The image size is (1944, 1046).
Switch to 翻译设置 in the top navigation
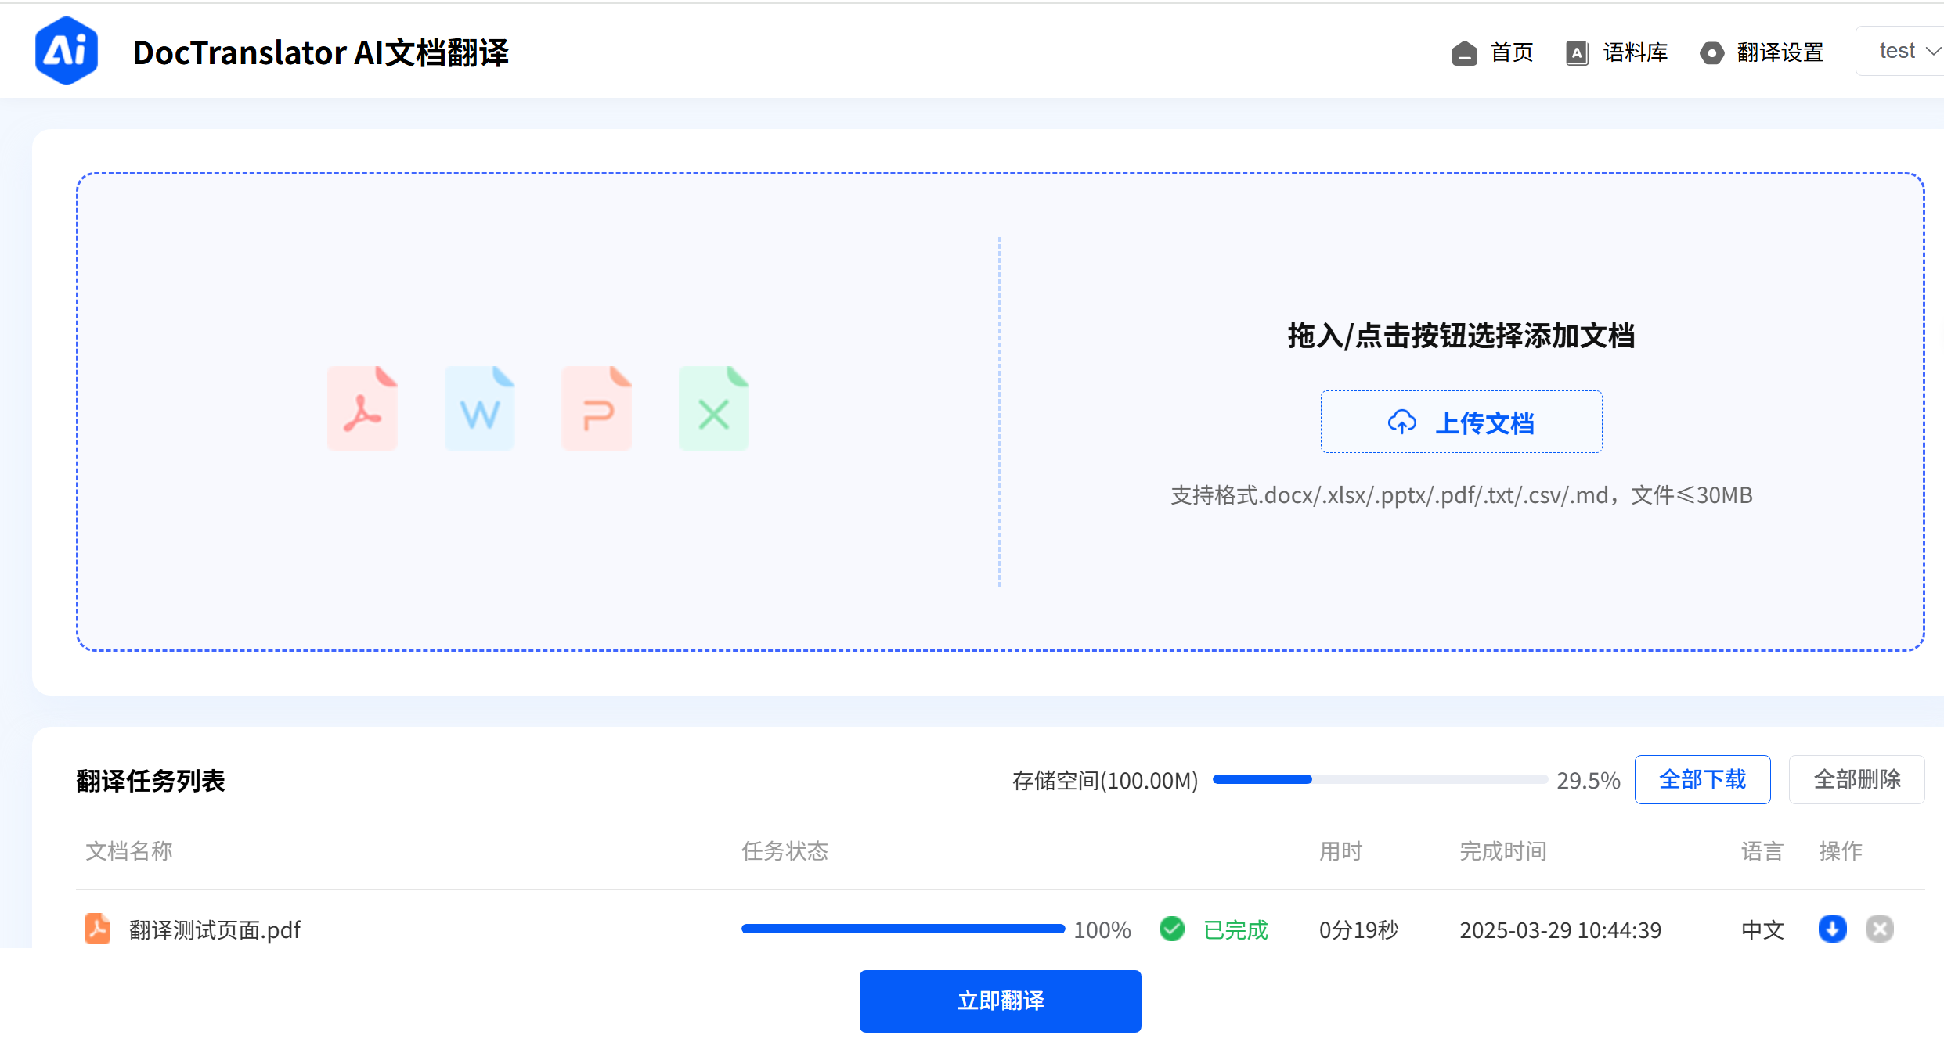[x=1780, y=52]
